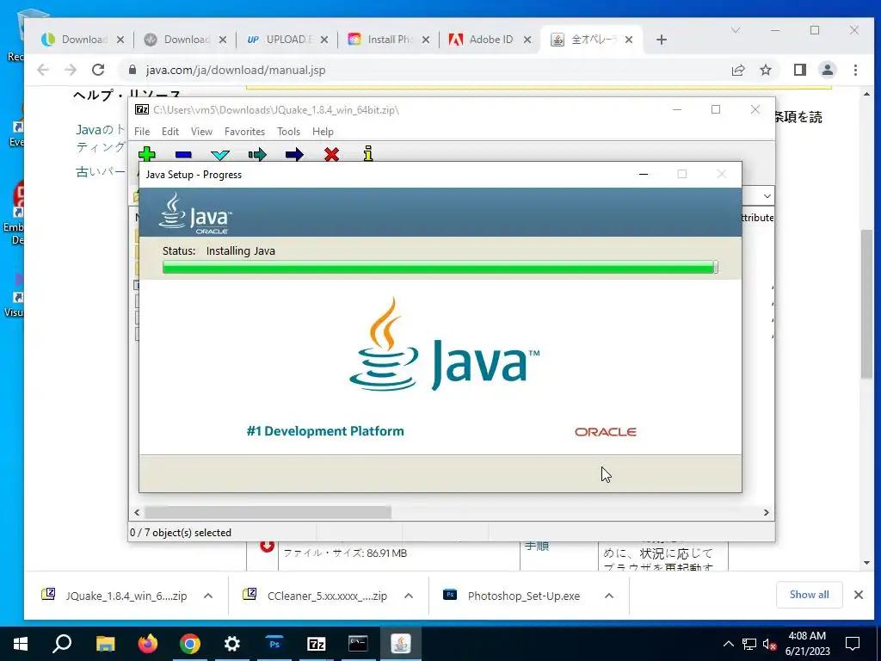Open the CCleaner zip download item
This screenshot has width=881, height=661.
tap(316, 596)
